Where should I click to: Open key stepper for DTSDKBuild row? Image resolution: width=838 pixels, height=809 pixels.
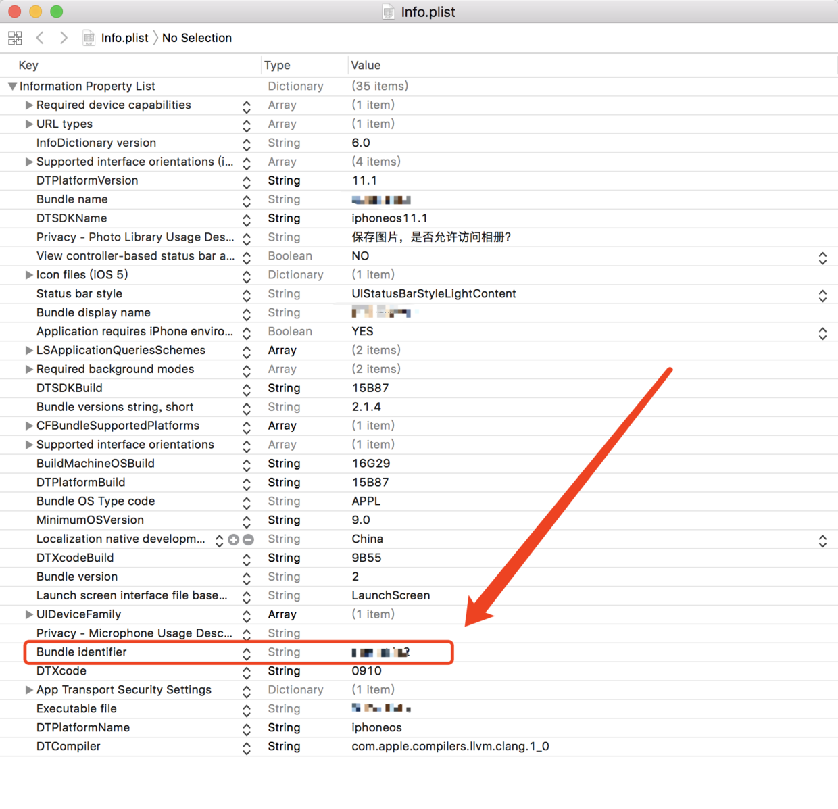point(247,390)
